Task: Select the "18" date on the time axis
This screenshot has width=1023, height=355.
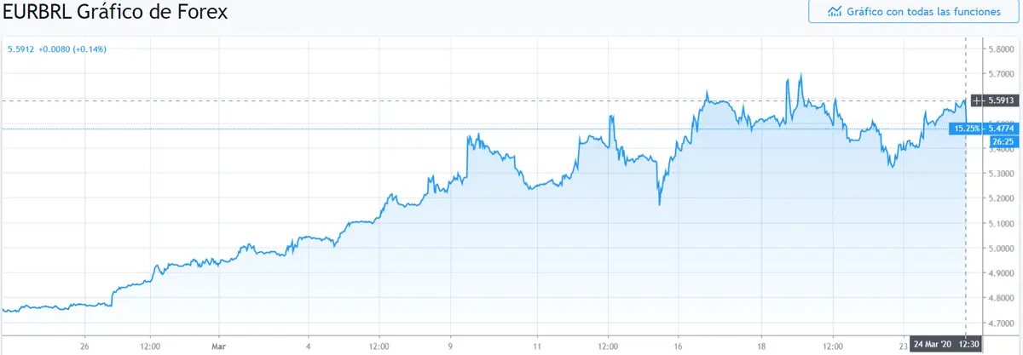Action: [x=764, y=346]
